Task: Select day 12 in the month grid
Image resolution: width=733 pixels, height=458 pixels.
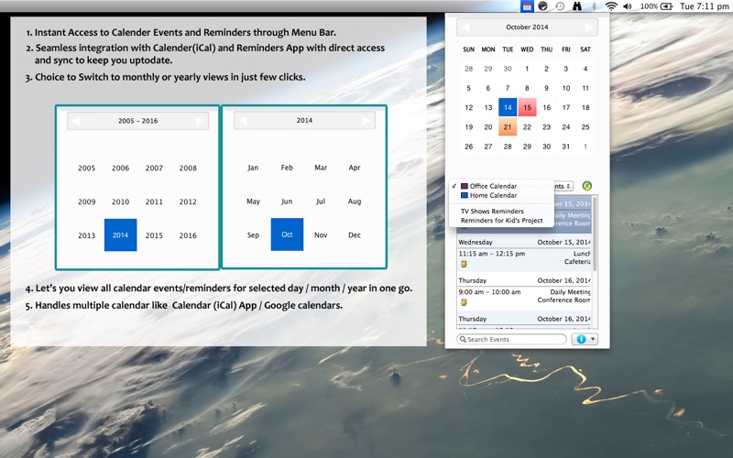Action: coord(469,107)
